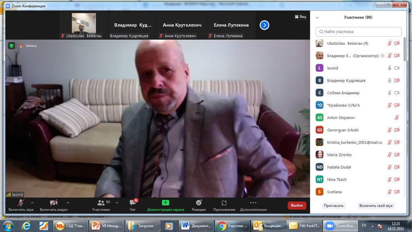412x232 pixels.
Task: Click the Запись recording indicator
Action: click(28, 46)
